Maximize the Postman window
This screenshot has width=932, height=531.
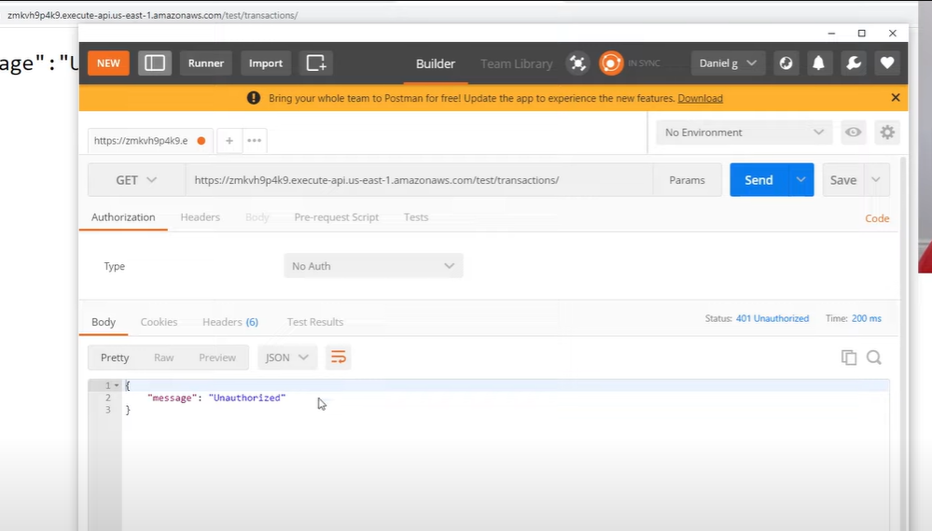coord(861,34)
